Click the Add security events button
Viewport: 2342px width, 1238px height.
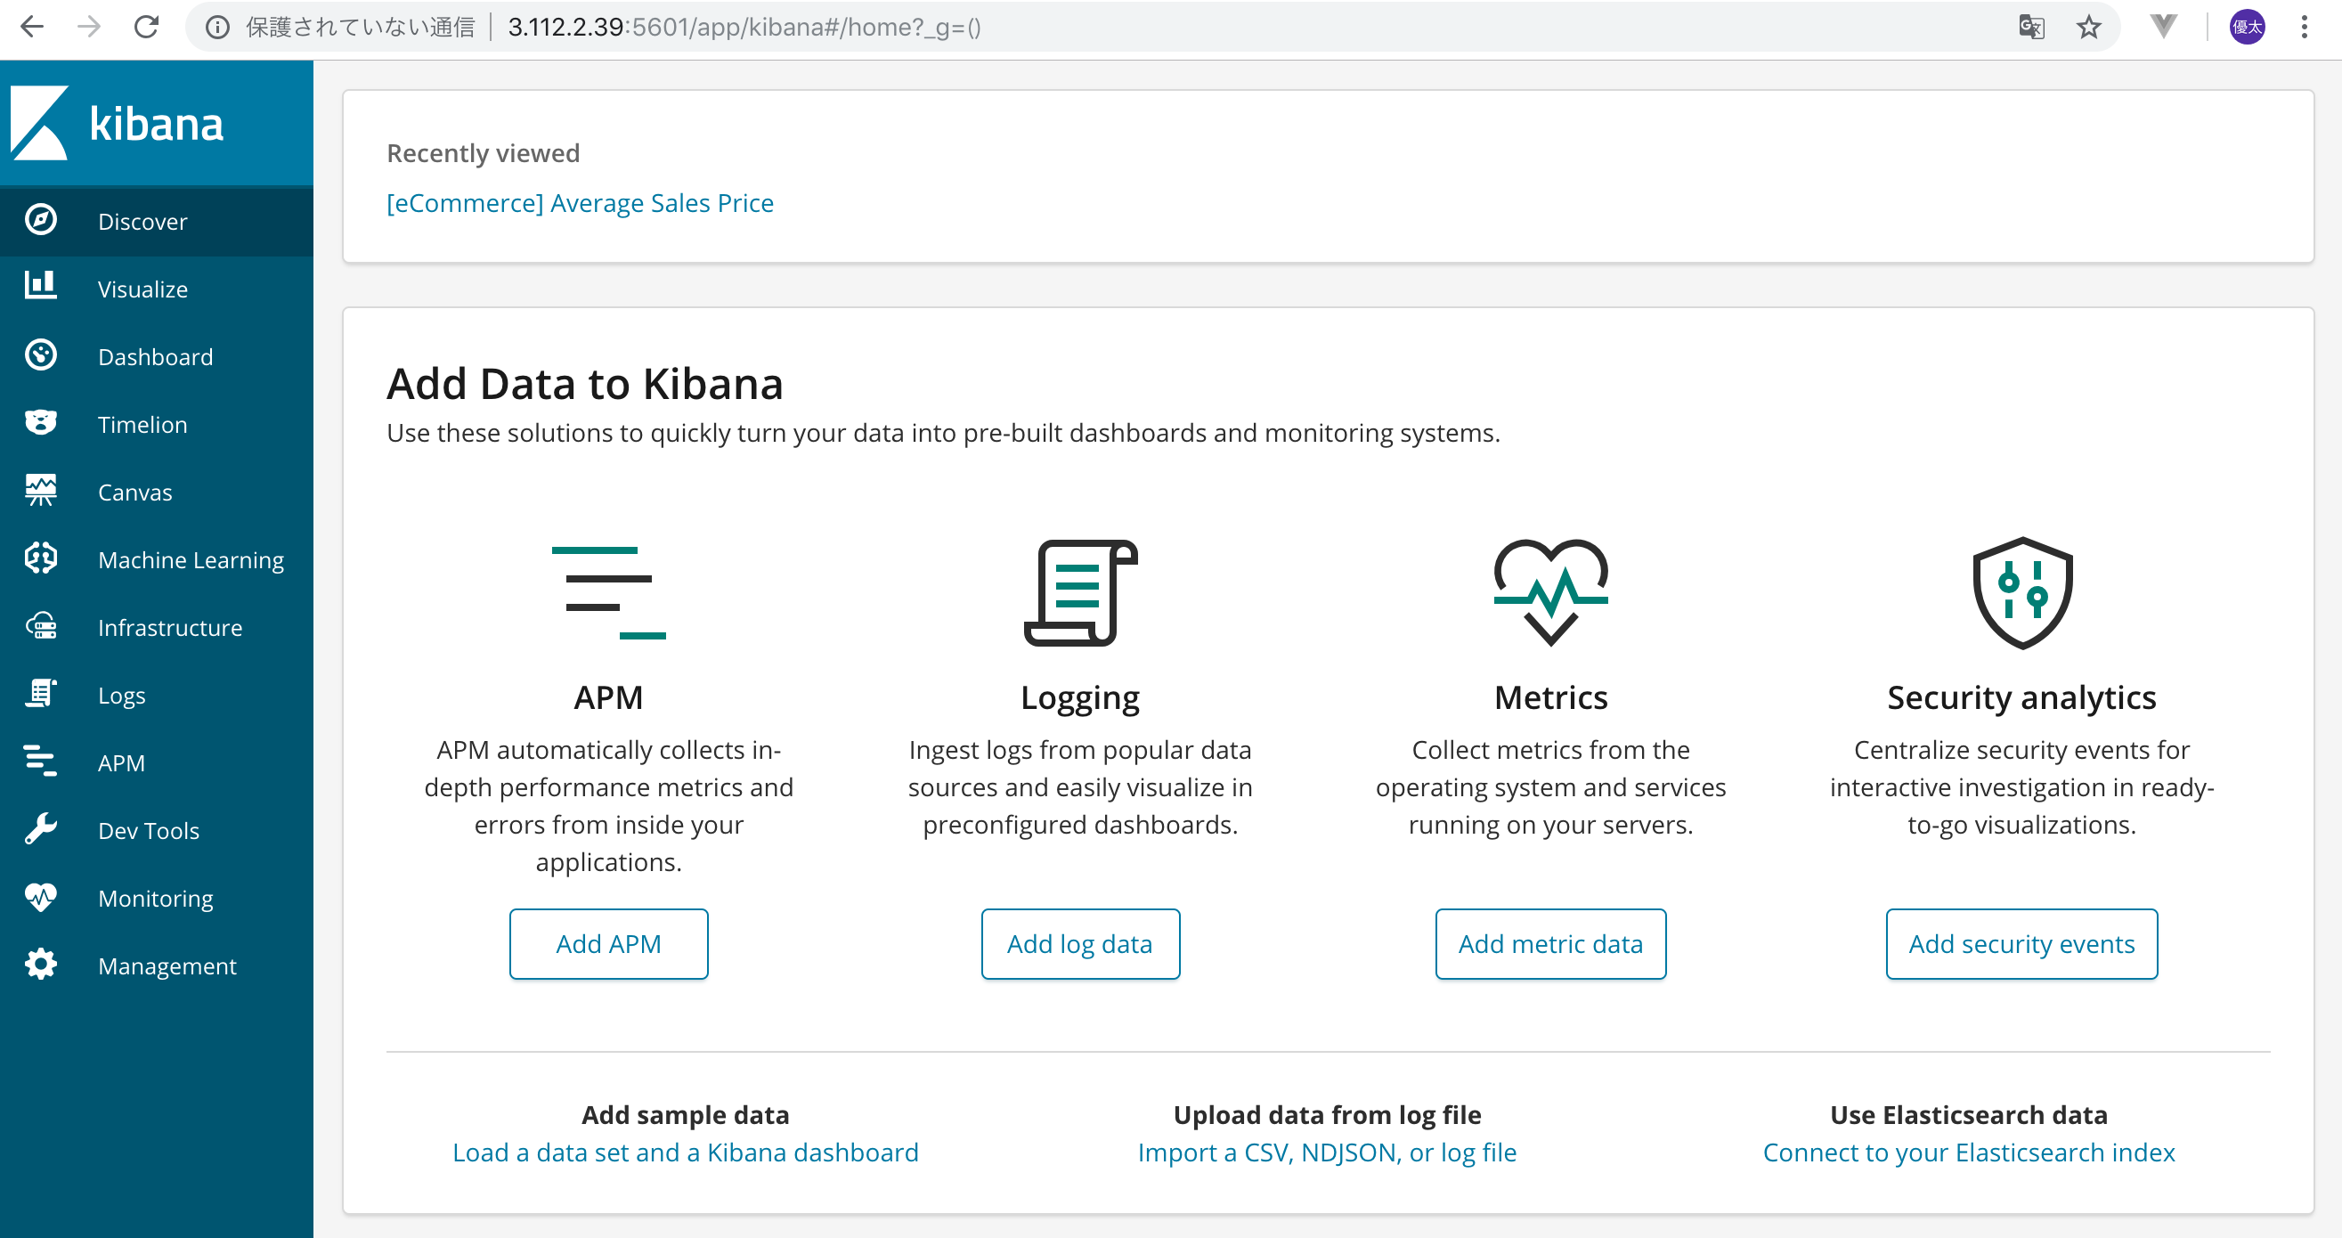pos(2022,943)
